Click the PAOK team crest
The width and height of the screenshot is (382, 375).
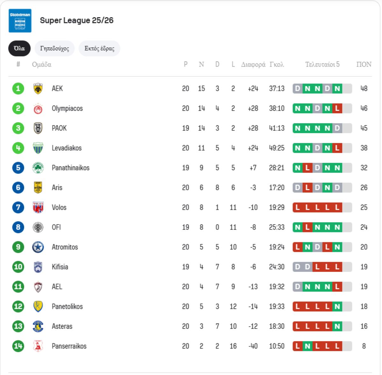pos(38,128)
